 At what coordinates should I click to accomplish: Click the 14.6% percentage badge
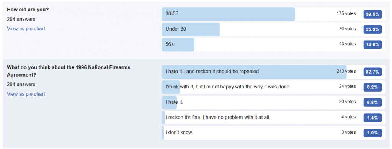pyautogui.click(x=372, y=45)
